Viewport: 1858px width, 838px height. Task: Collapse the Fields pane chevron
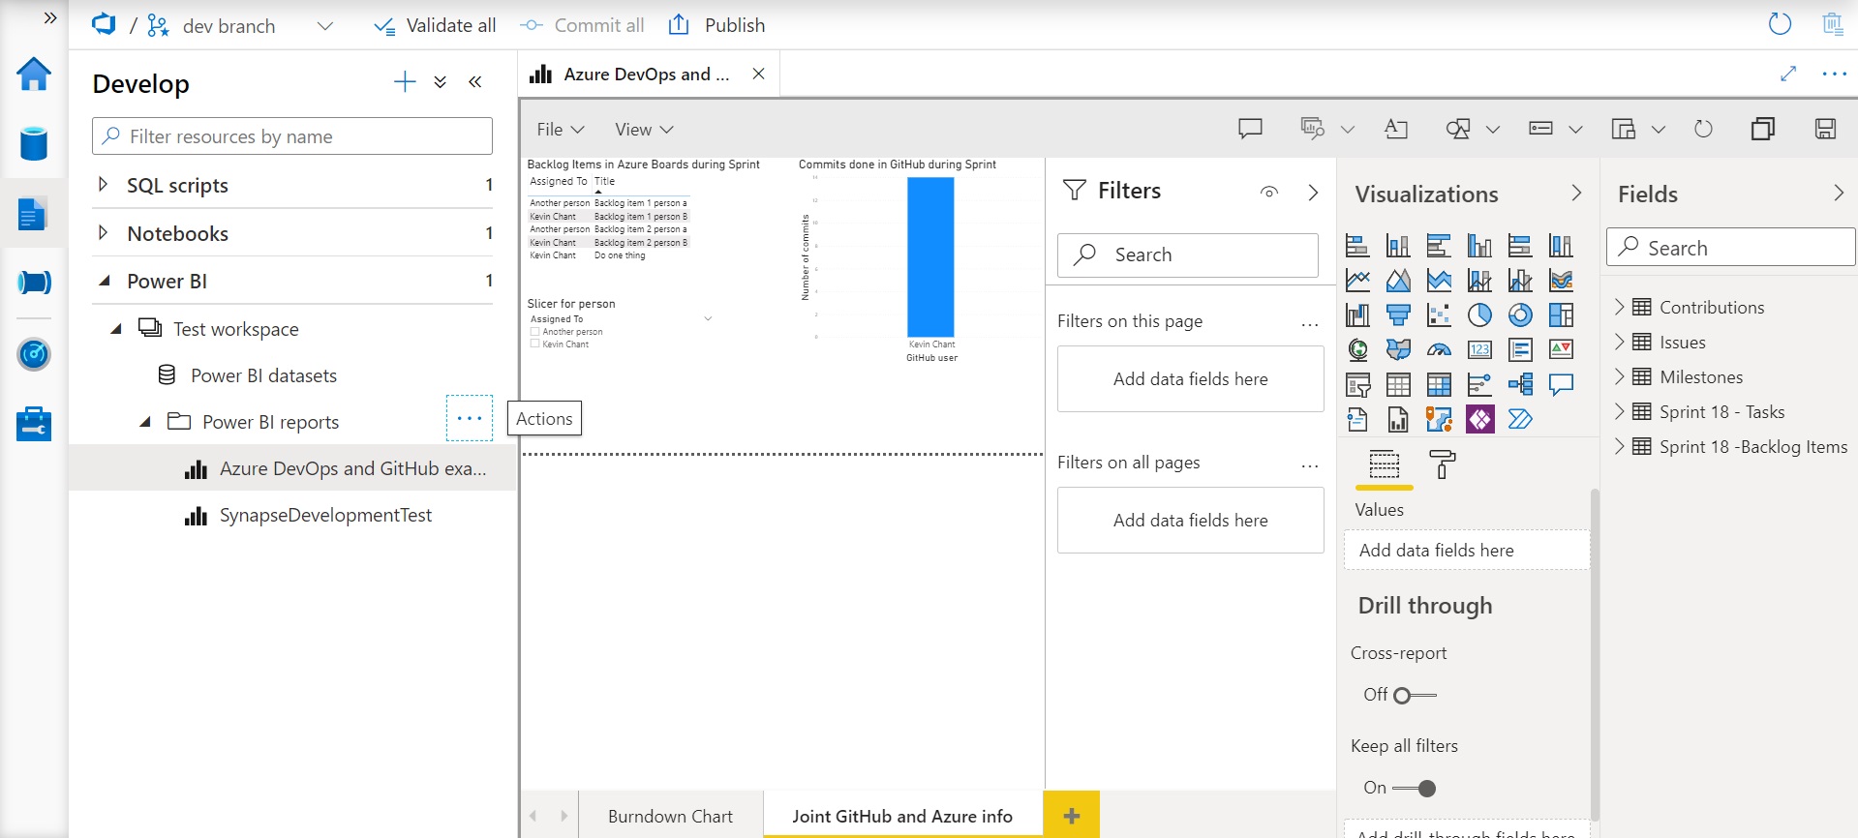pyautogui.click(x=1838, y=194)
